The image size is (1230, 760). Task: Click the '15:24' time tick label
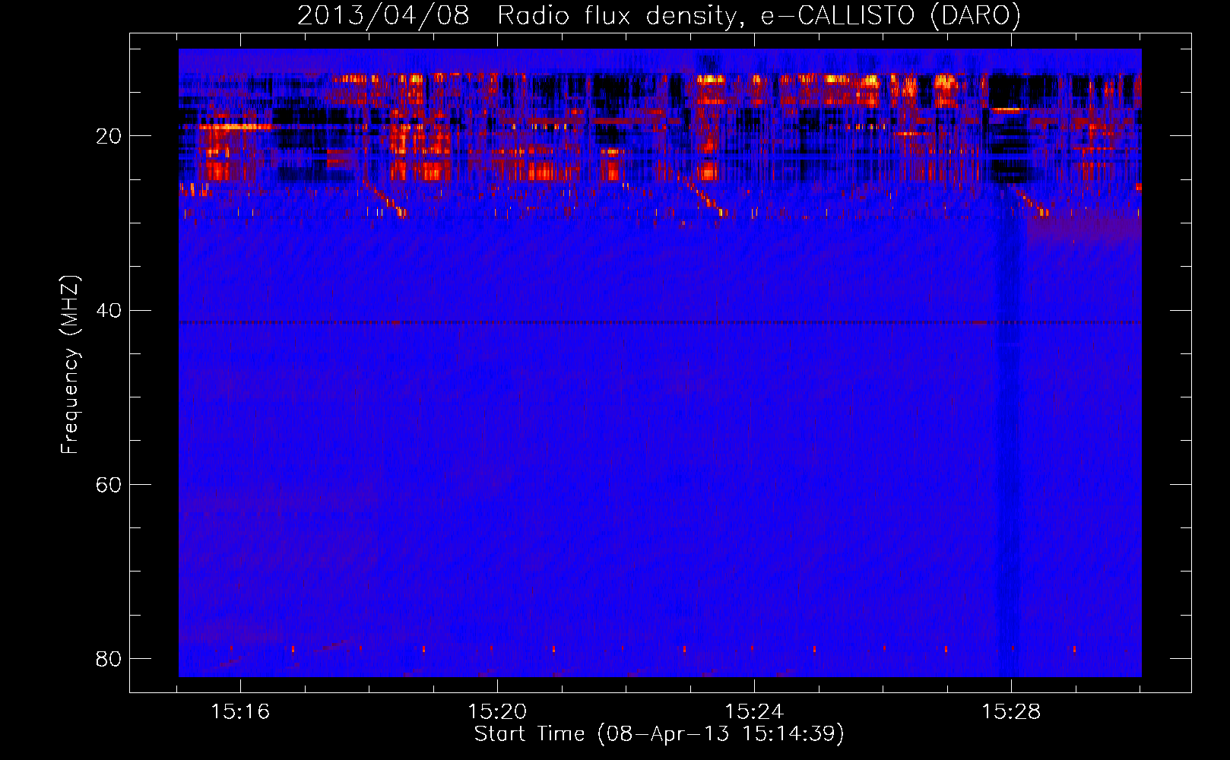[x=754, y=711]
